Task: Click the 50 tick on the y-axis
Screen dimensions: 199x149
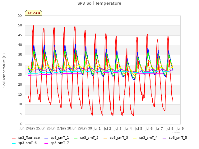Action: click(x=20, y=25)
